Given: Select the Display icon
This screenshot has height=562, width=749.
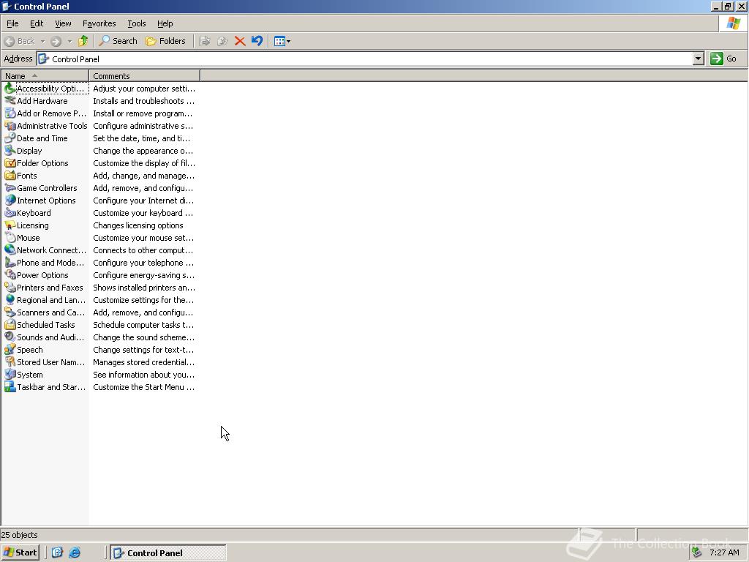Looking at the screenshot, I should 10,150.
